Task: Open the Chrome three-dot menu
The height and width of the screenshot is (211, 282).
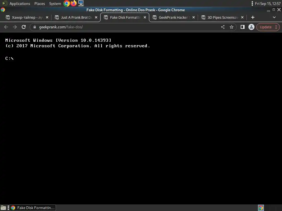Action: pos(276,27)
